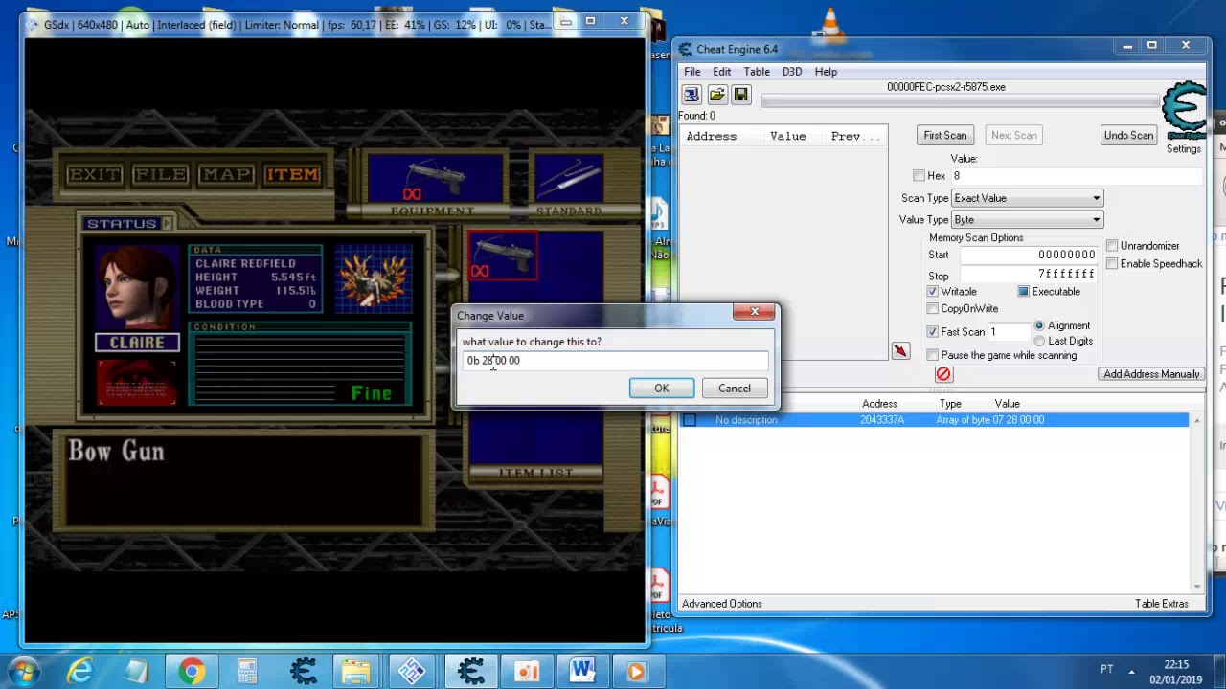This screenshot has height=689, width=1226.
Task: Open the Table menu in Cheat Engine
Action: tap(757, 72)
